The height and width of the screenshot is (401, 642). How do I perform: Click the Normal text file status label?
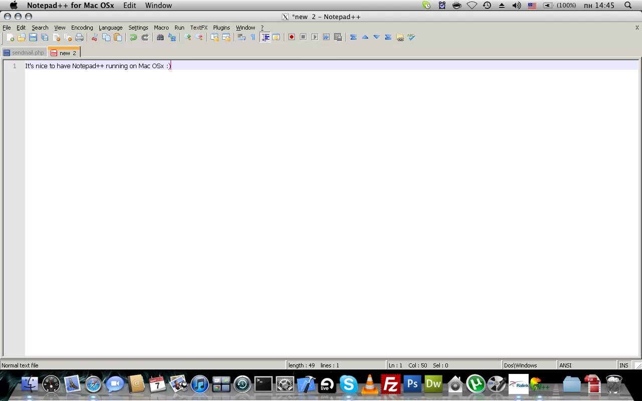[x=20, y=365]
